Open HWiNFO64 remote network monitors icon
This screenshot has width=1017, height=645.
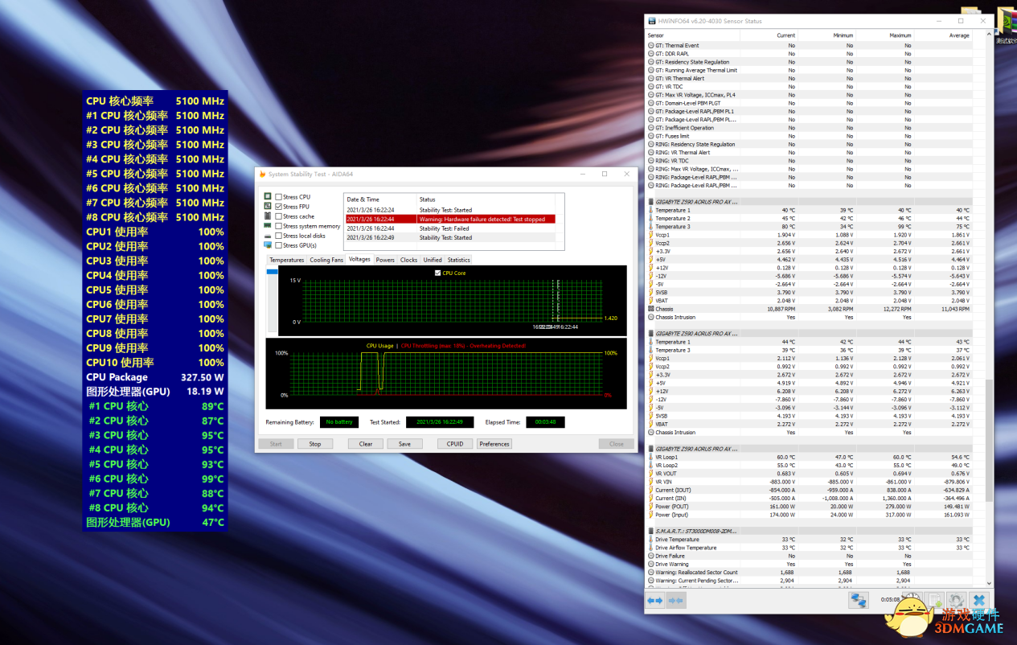[859, 600]
